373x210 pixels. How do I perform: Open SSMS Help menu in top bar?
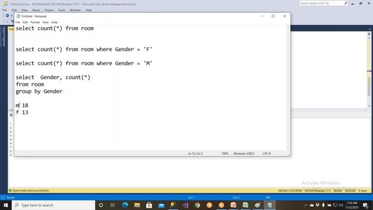[x=89, y=10]
